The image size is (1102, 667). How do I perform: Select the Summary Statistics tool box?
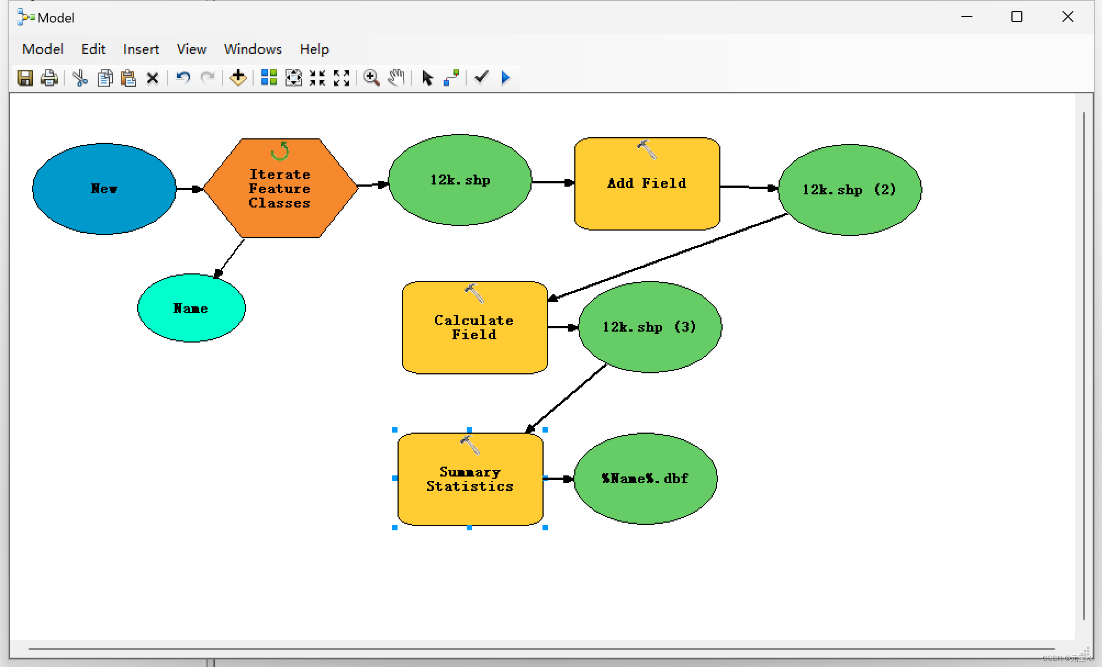470,479
